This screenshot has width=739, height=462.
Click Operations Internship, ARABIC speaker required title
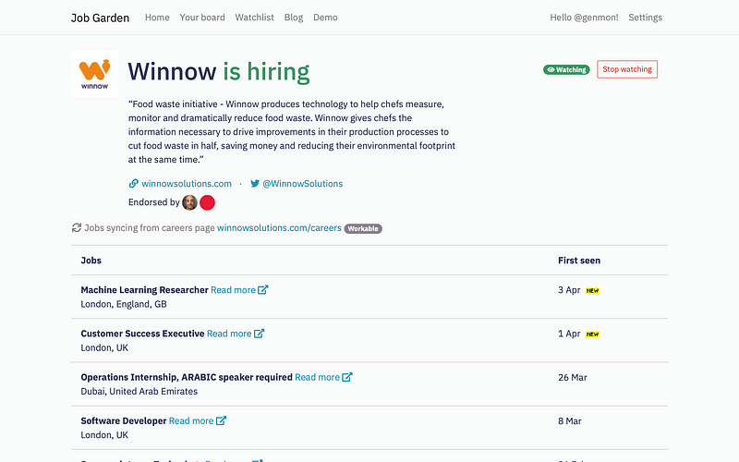point(187,377)
